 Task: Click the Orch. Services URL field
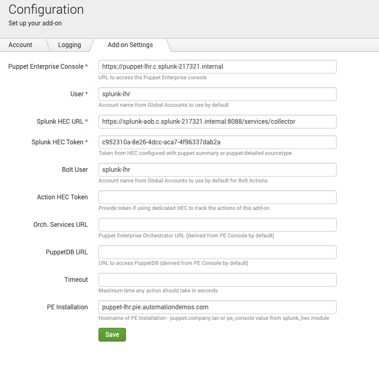point(218,225)
